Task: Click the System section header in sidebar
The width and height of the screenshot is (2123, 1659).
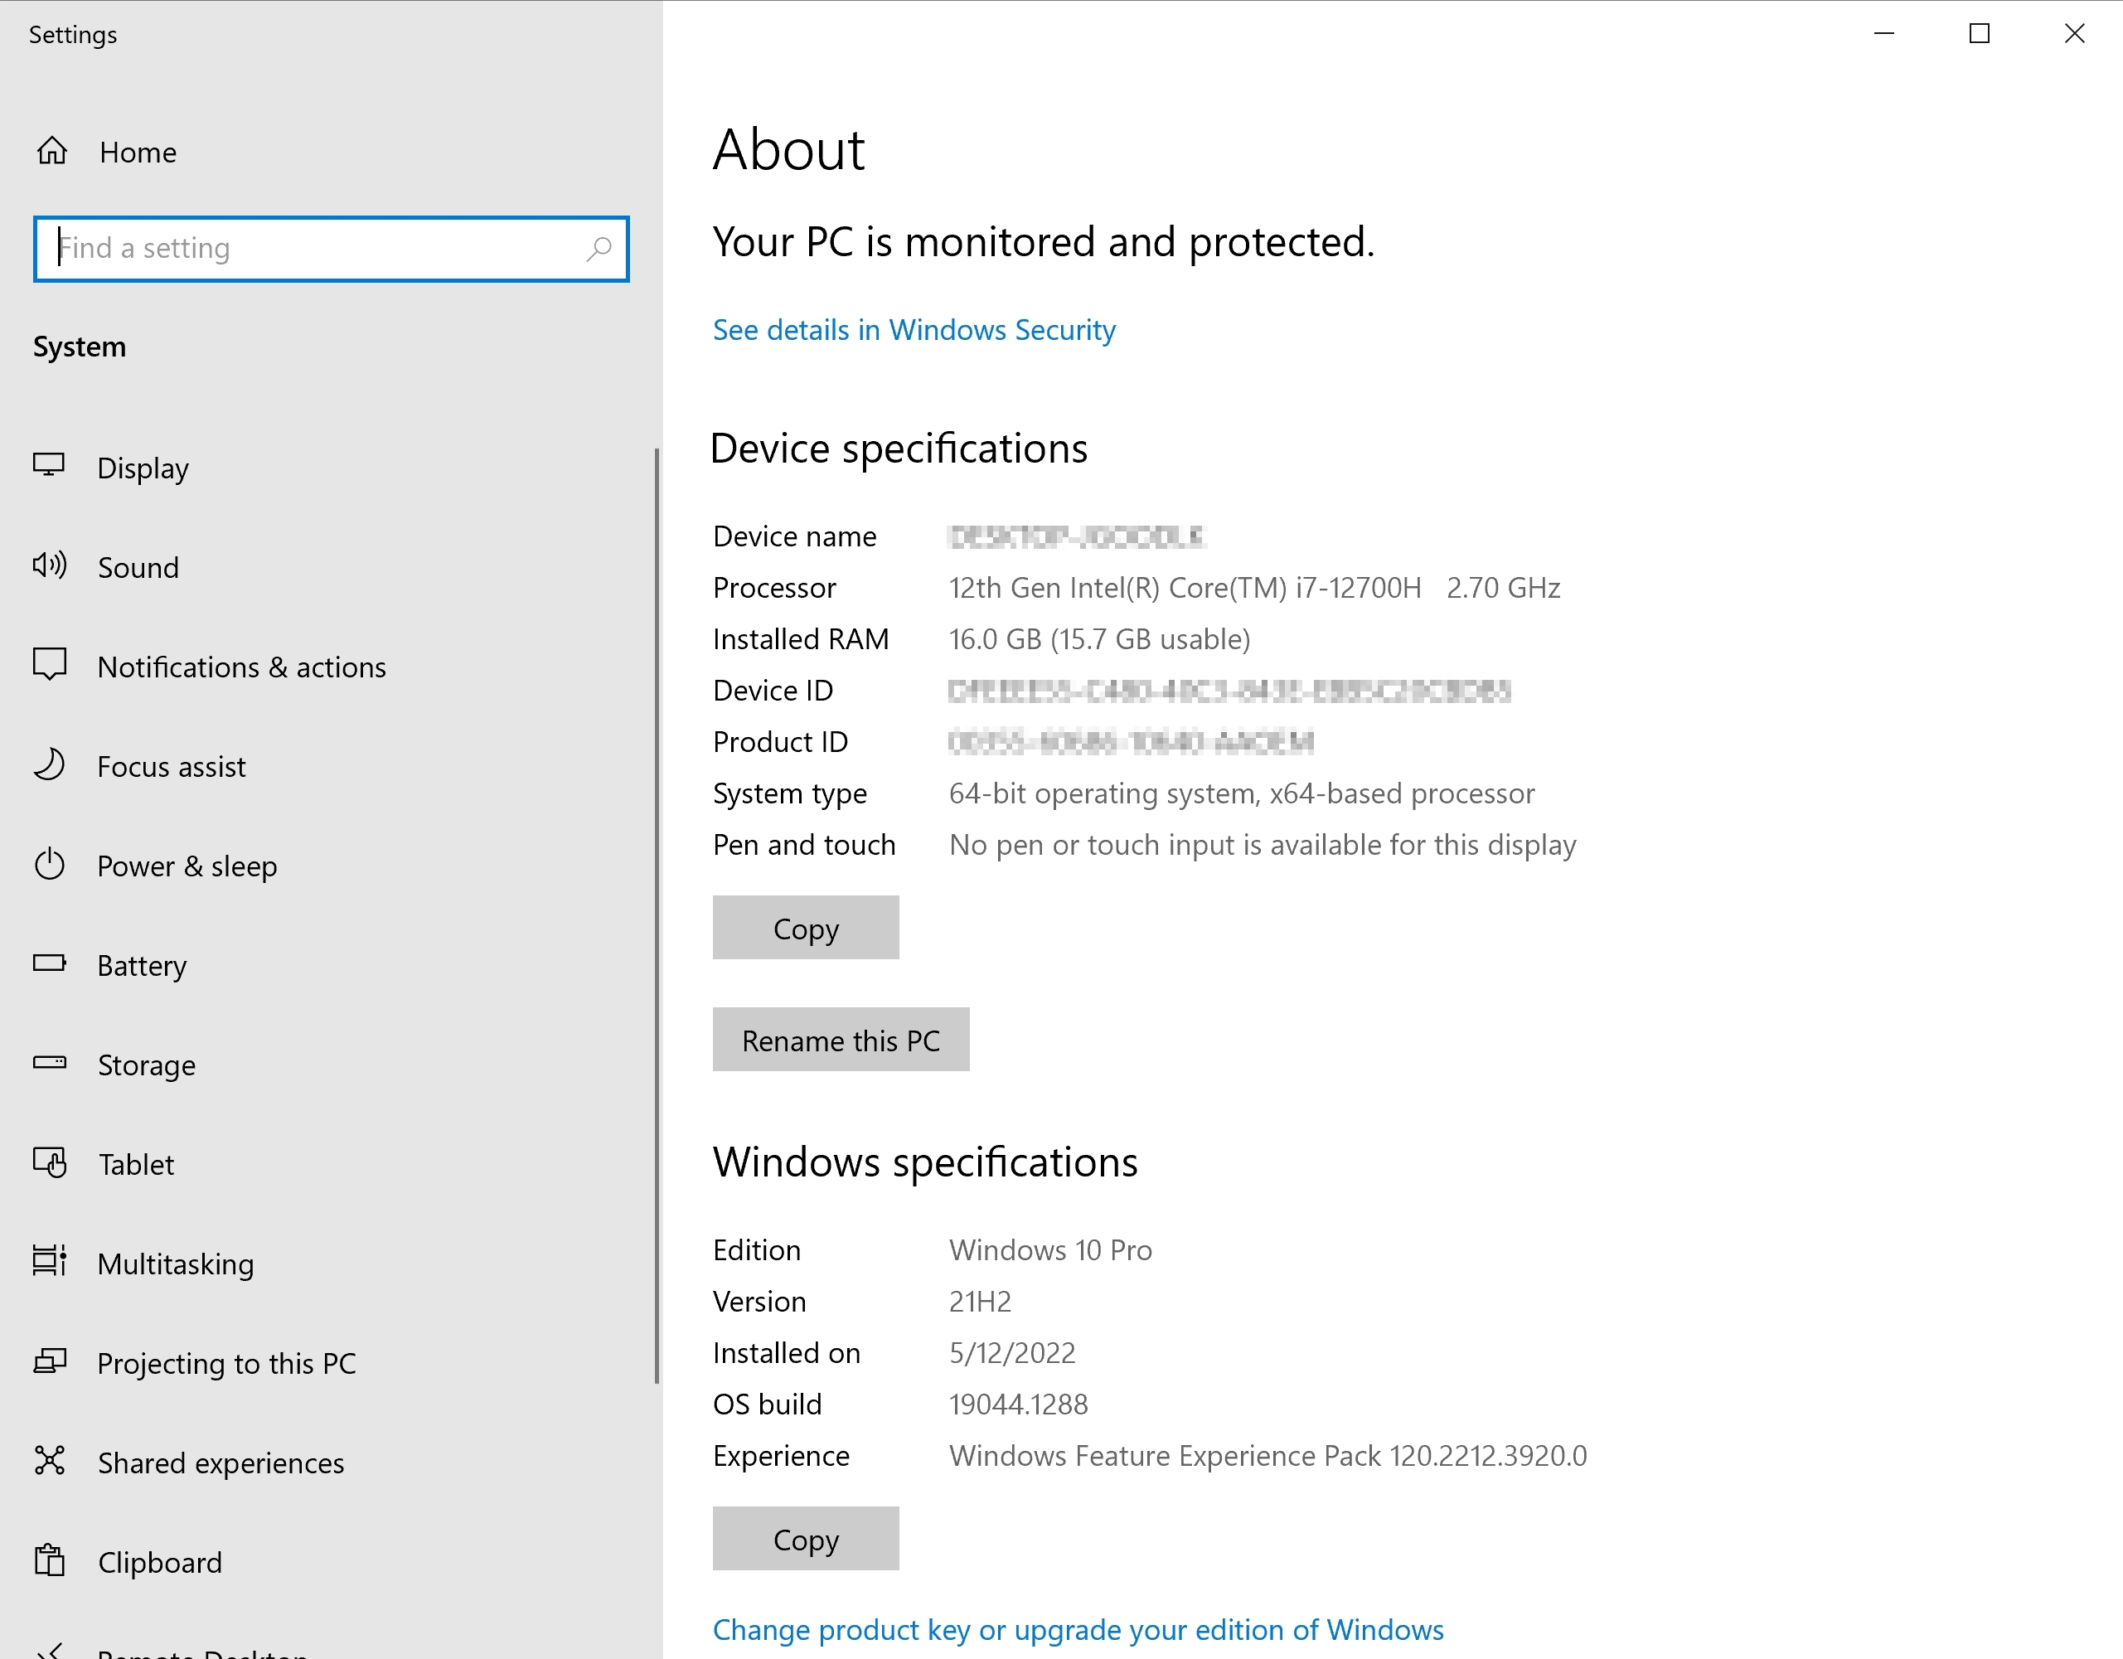Action: (x=79, y=347)
